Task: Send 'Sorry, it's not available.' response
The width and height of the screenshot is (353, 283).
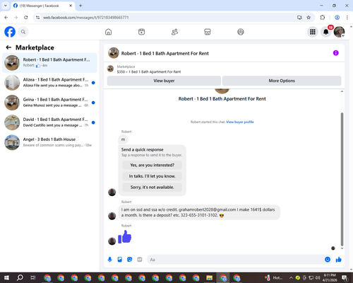Action: tap(152, 187)
